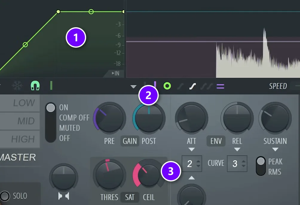Select the dim single-curve shape icon
Screen dimensions: 300x205
(x=180, y=86)
